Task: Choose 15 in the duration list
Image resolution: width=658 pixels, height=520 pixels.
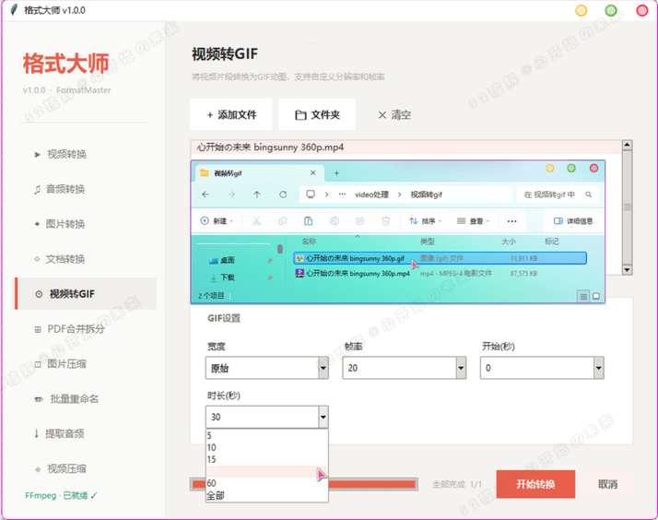Action: click(266, 459)
